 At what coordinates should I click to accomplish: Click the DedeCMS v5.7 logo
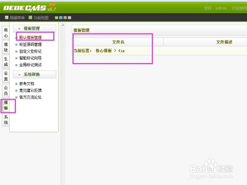[x=30, y=7]
